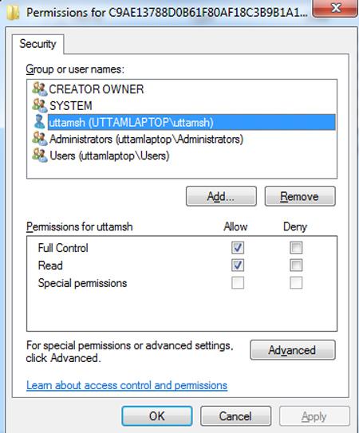The height and width of the screenshot is (433, 359).
Task: Open the Advanced settings button
Action: pyautogui.click(x=293, y=350)
